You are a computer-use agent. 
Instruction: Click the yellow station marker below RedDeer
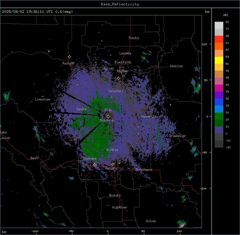(119, 78)
